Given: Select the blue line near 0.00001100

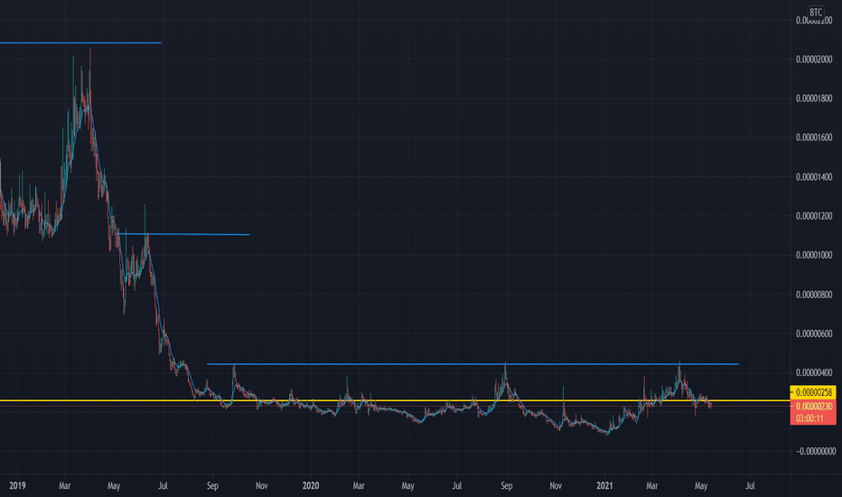Looking at the screenshot, I should 183,234.
